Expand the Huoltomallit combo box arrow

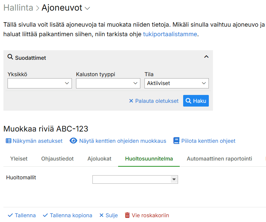pyautogui.click(x=174, y=179)
